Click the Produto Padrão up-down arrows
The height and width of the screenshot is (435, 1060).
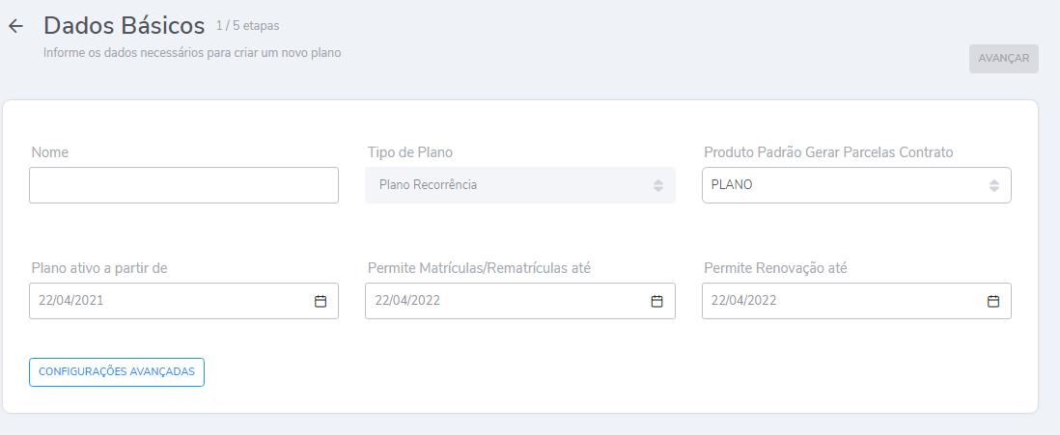click(993, 185)
